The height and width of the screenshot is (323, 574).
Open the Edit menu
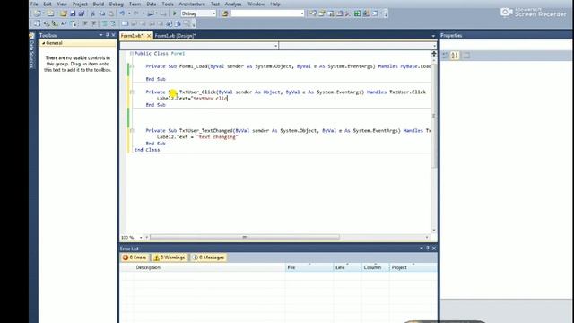click(48, 4)
